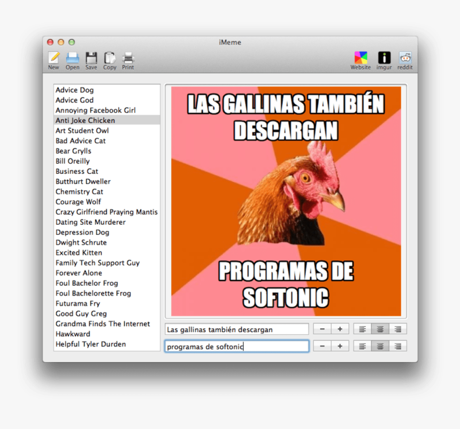Click the top text field 'Las gallinas también descargan'
This screenshot has width=460, height=429.
(x=236, y=330)
